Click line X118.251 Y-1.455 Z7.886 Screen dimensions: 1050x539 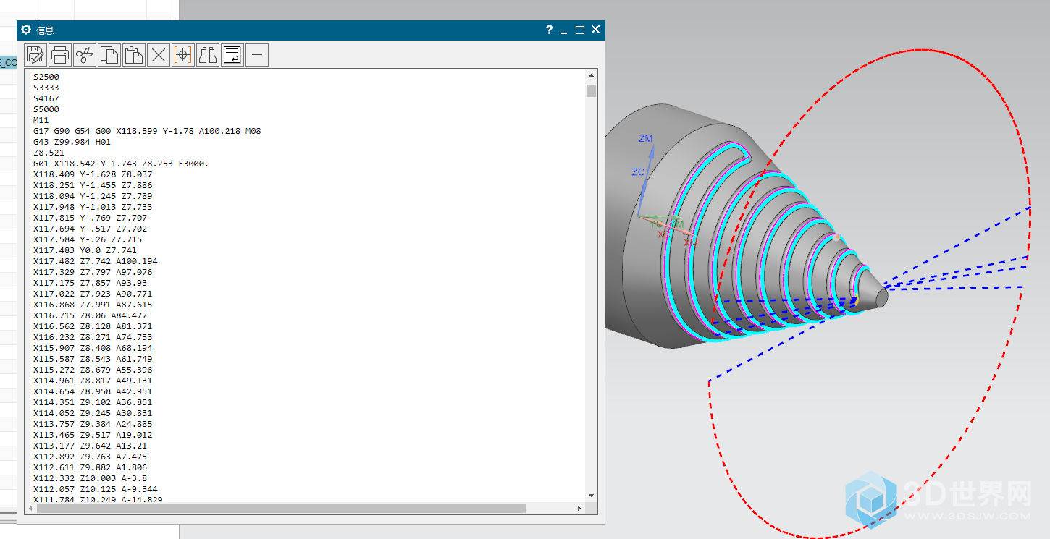tap(93, 185)
